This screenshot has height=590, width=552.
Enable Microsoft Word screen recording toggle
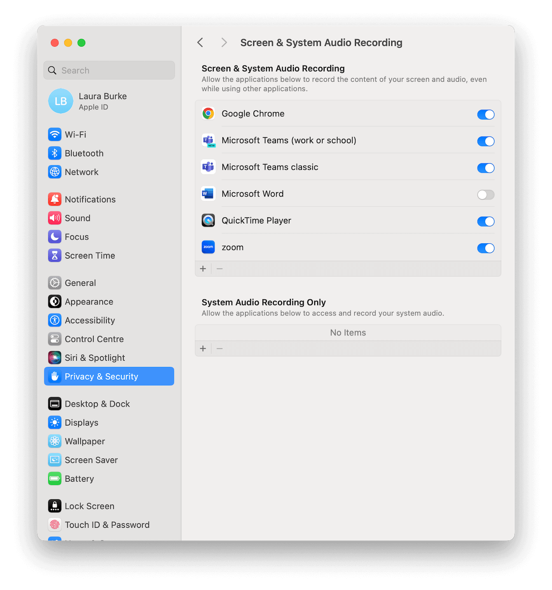click(x=486, y=195)
